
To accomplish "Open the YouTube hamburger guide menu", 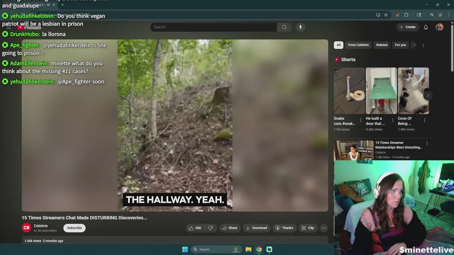I will pos(9,27).
